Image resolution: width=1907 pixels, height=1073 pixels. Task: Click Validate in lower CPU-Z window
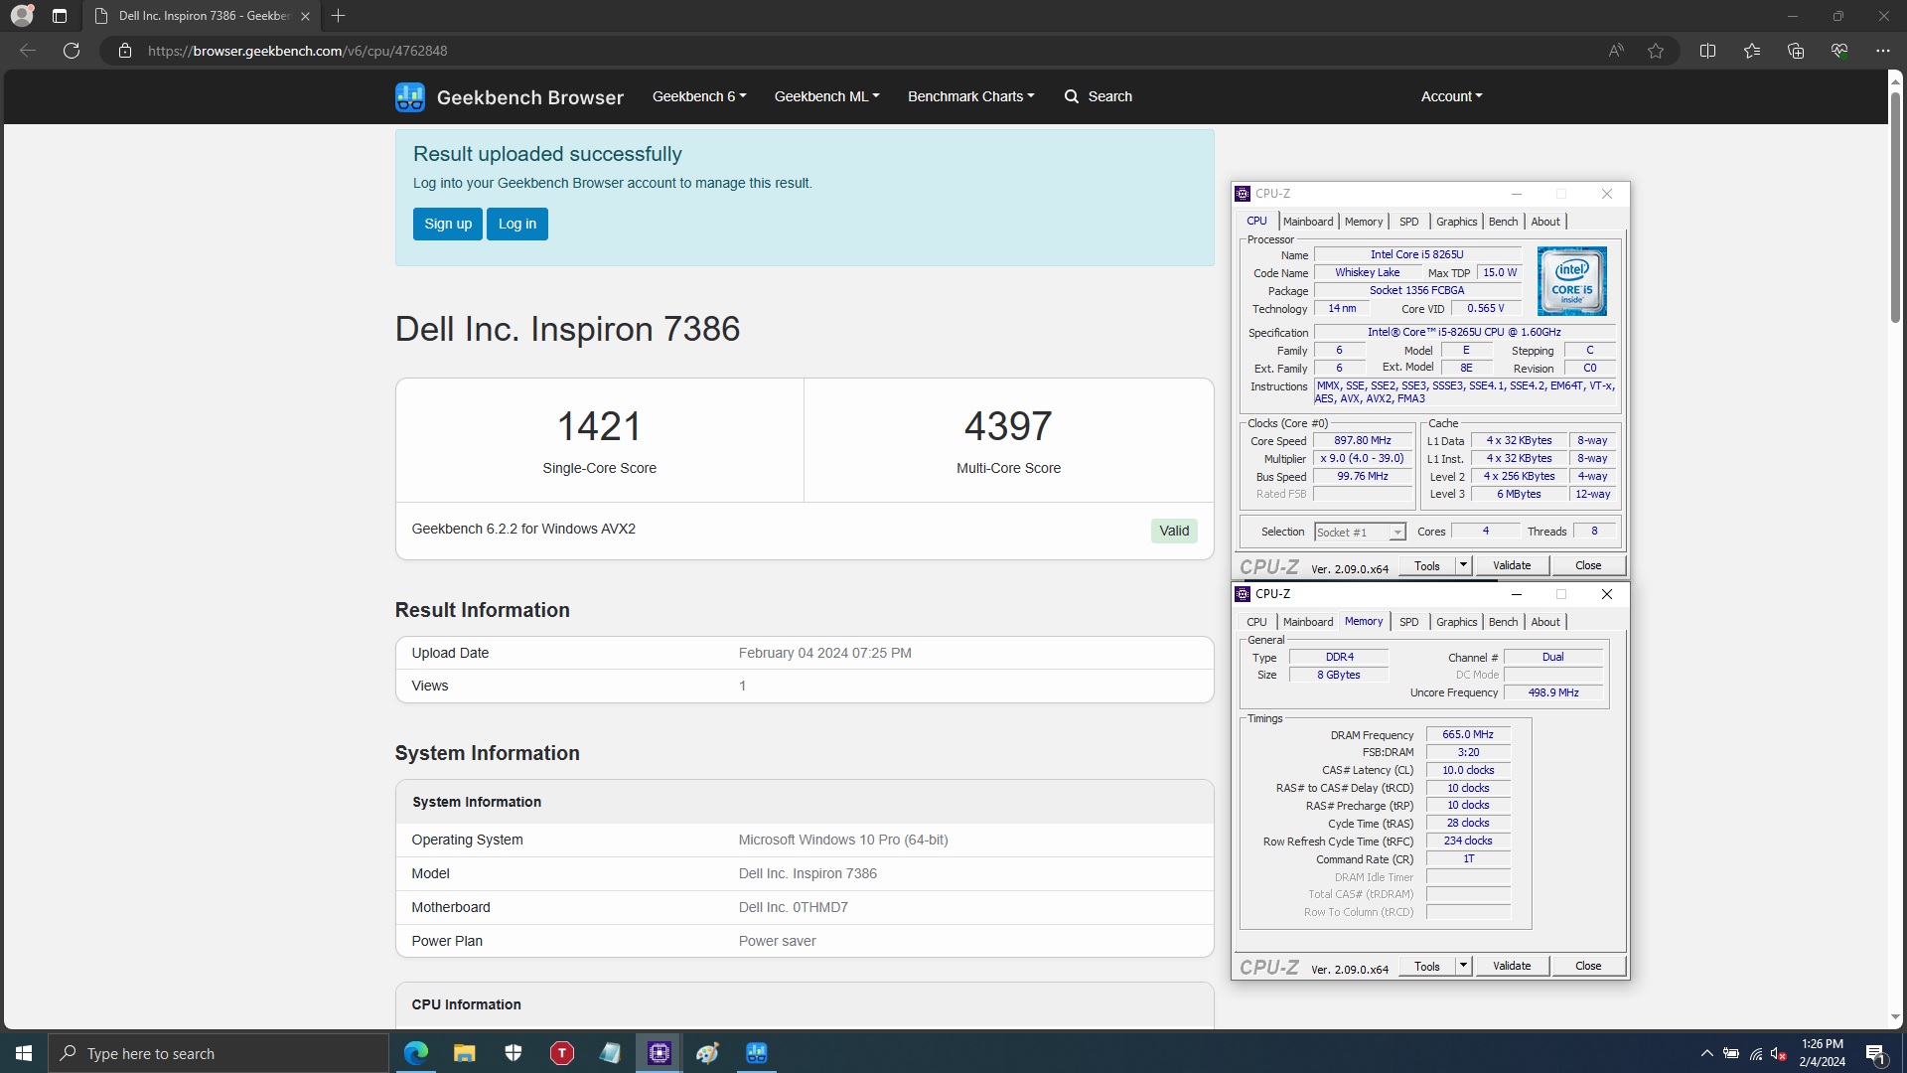pos(1512,966)
